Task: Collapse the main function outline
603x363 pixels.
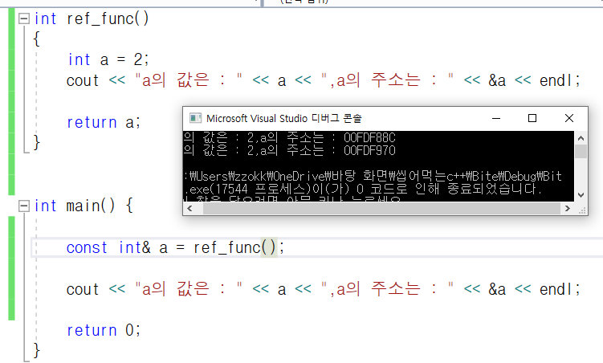Action: [x=24, y=206]
